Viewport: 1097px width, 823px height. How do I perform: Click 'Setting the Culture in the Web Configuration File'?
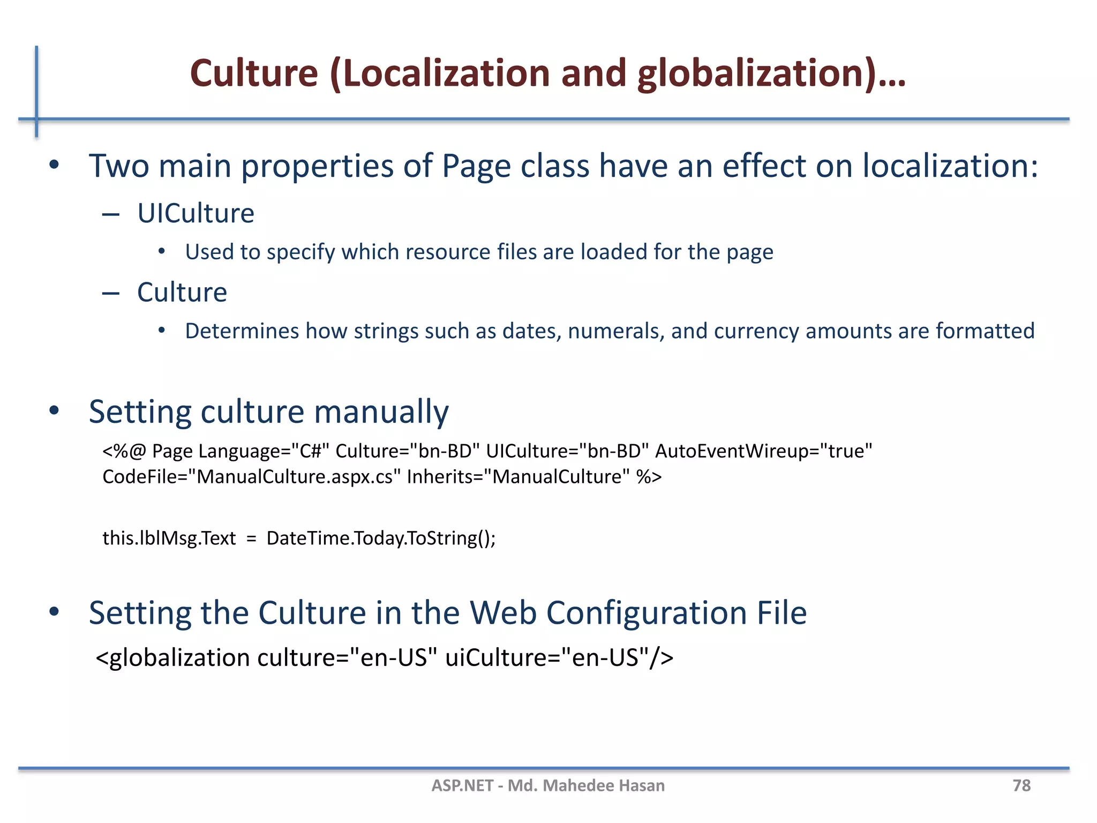[x=447, y=612]
